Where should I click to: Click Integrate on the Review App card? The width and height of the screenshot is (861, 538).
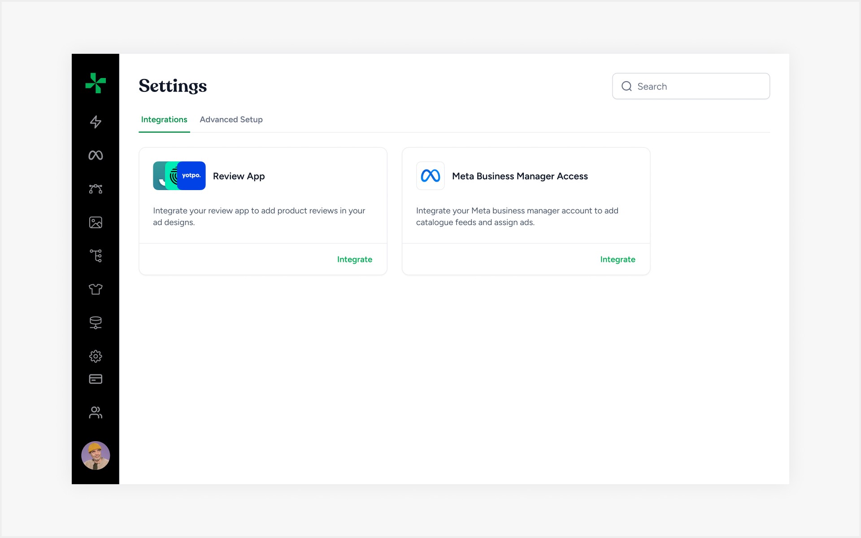354,260
